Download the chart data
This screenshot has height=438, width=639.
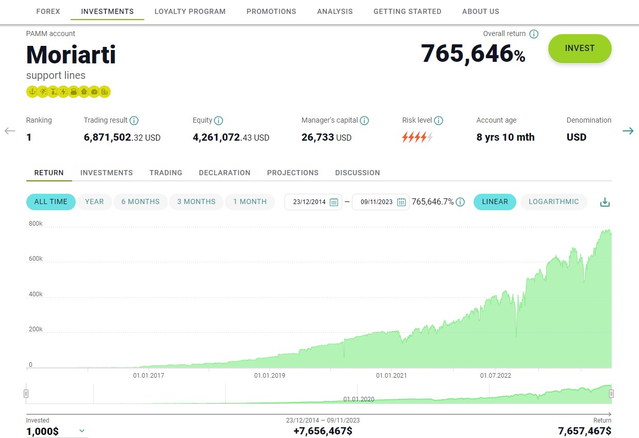point(605,202)
